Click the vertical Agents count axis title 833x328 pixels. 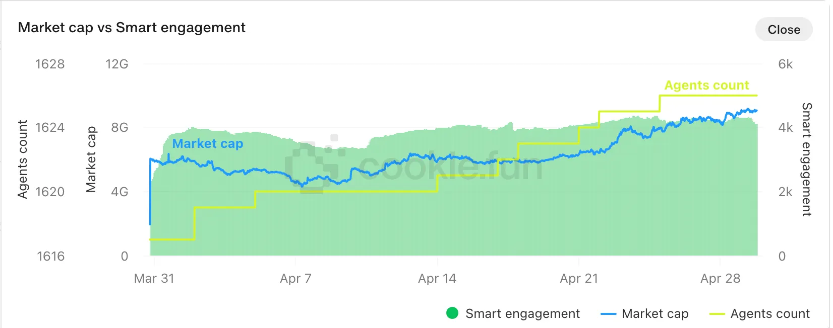point(23,159)
